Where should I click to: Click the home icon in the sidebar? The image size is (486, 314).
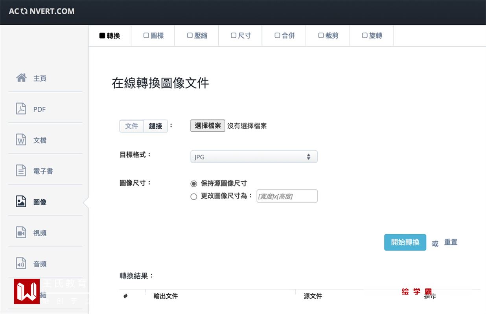(x=21, y=78)
